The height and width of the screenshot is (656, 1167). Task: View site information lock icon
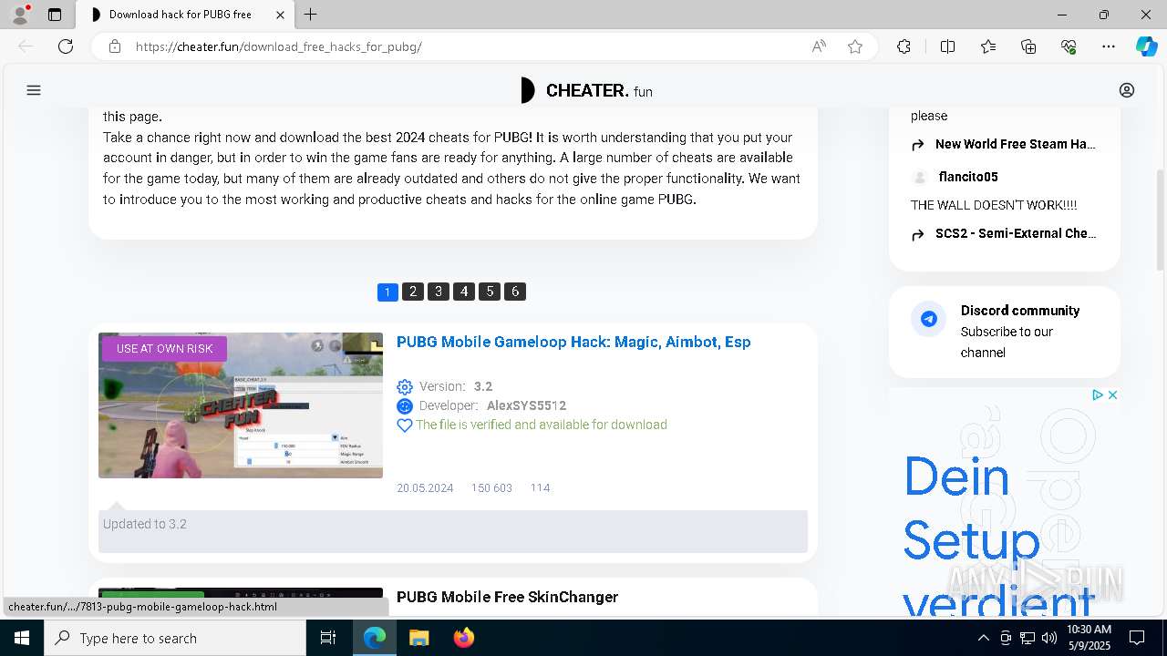(x=114, y=46)
